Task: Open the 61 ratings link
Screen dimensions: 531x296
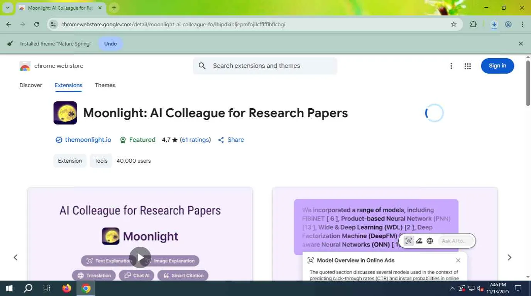Action: (x=195, y=140)
